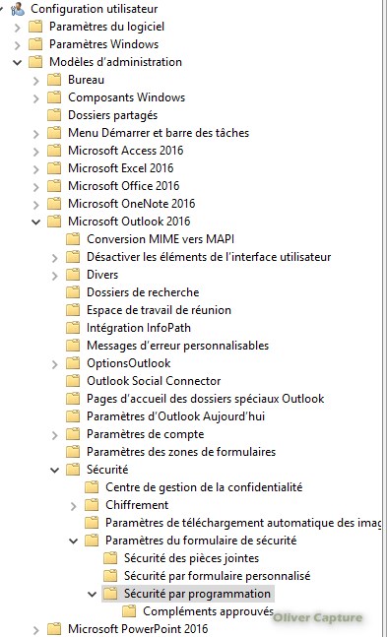The image size is (387, 637).
Task: Click the Compléments approuvés folder icon
Action: click(129, 611)
